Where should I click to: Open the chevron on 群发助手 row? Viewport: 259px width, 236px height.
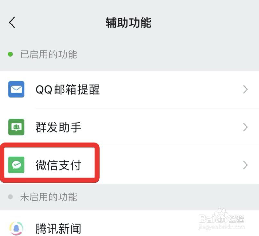pos(246,127)
